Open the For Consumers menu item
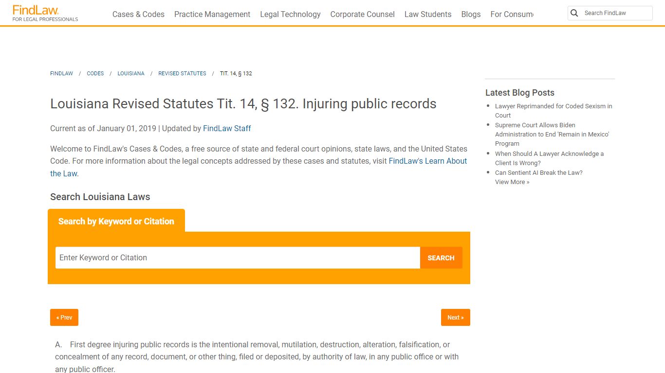Viewport: 665px width, 373px height. 512,14
